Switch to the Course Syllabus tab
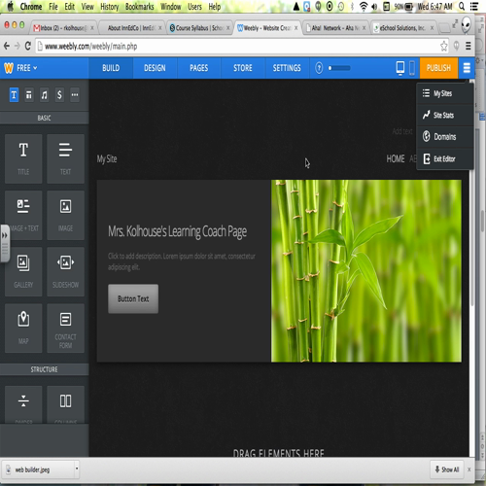This screenshot has height=486, width=486. pos(199,28)
